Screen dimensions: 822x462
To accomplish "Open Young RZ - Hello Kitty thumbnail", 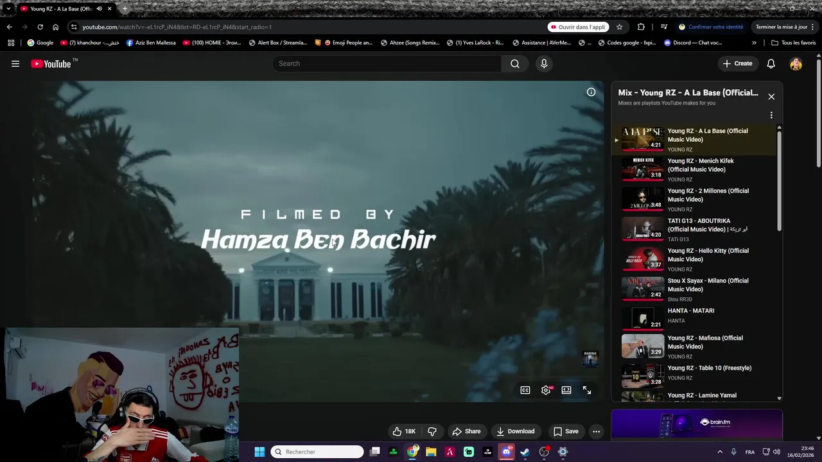I will tap(642, 259).
